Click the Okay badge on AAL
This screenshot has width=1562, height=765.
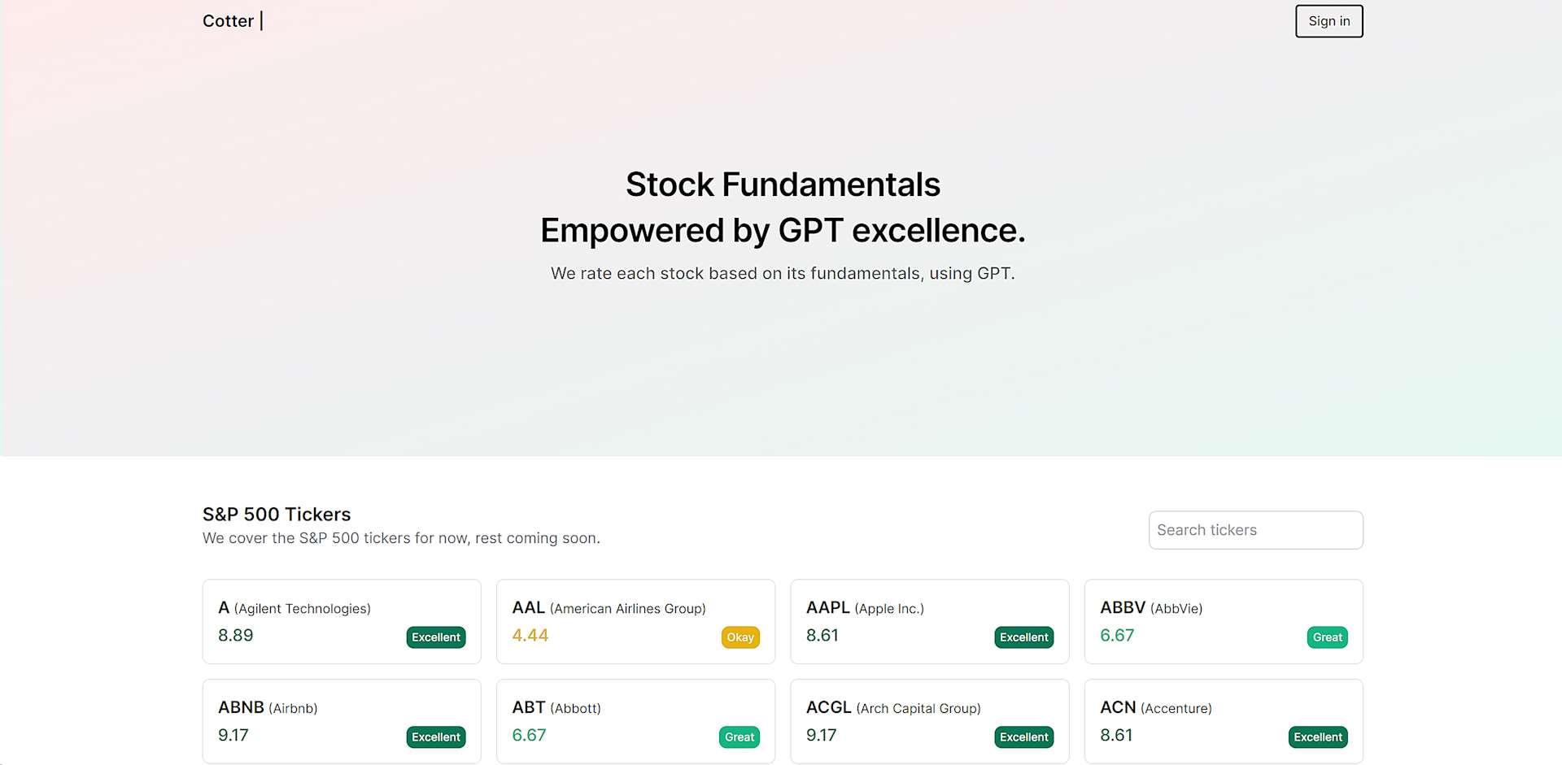click(740, 637)
